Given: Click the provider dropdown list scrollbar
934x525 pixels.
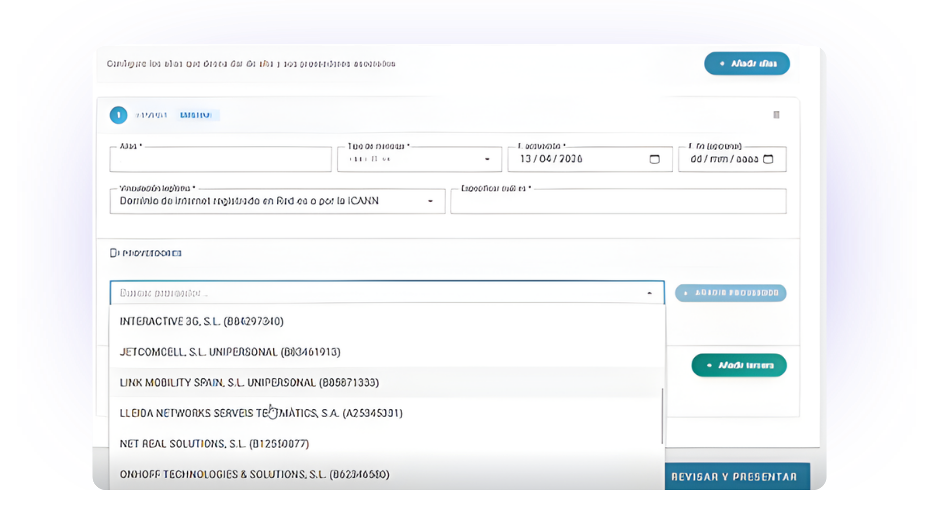Looking at the screenshot, I should click(662, 416).
